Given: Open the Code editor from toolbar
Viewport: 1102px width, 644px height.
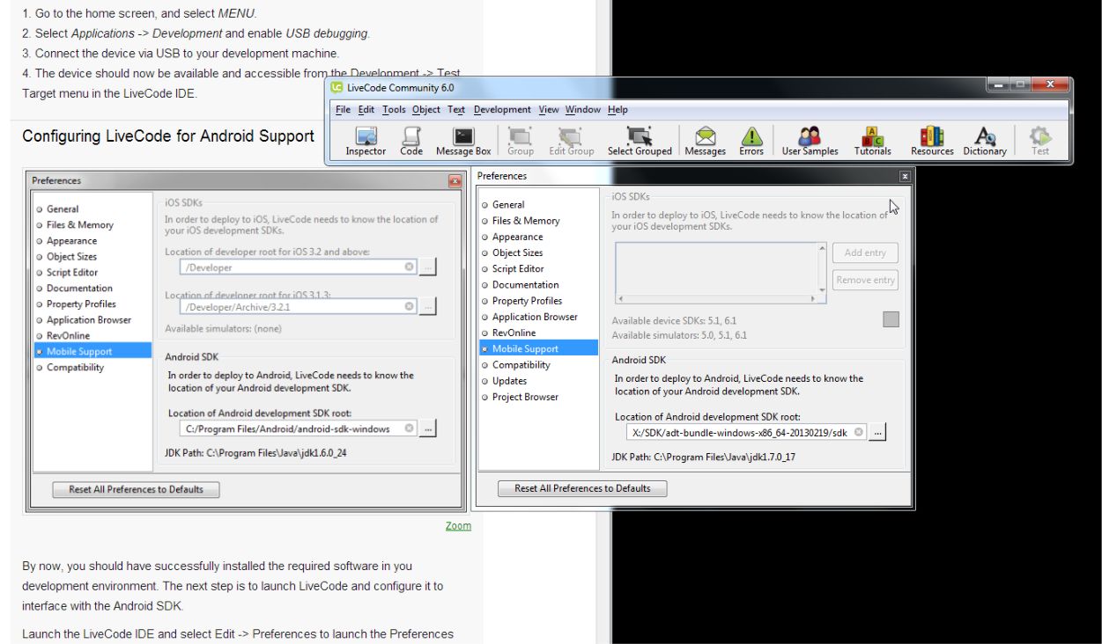Looking at the screenshot, I should (411, 141).
